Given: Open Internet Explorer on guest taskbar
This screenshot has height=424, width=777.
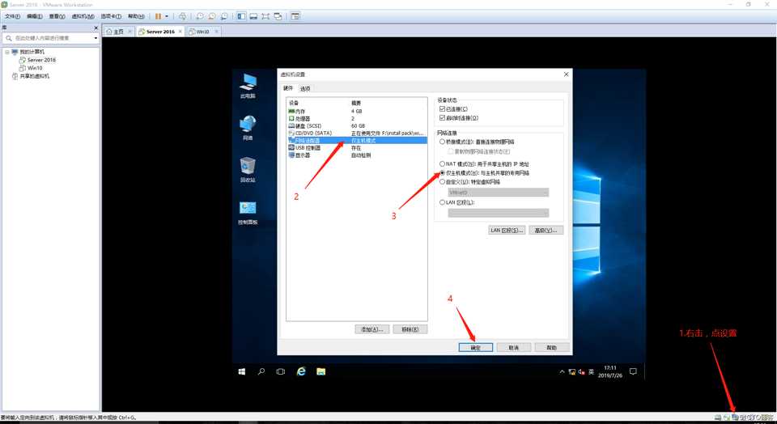Looking at the screenshot, I should coord(301,371).
